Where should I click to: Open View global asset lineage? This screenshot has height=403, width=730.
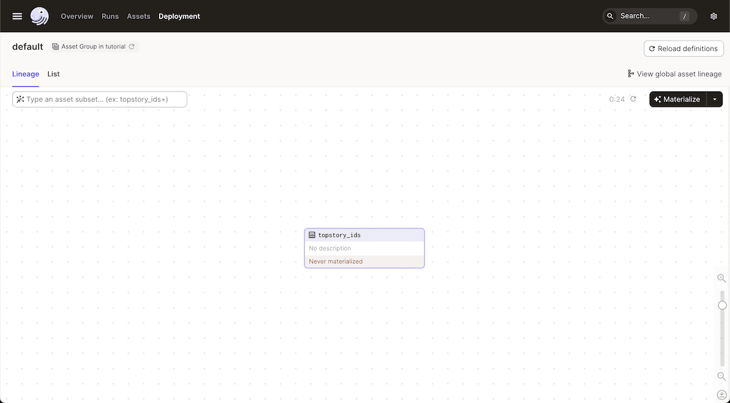tap(674, 73)
